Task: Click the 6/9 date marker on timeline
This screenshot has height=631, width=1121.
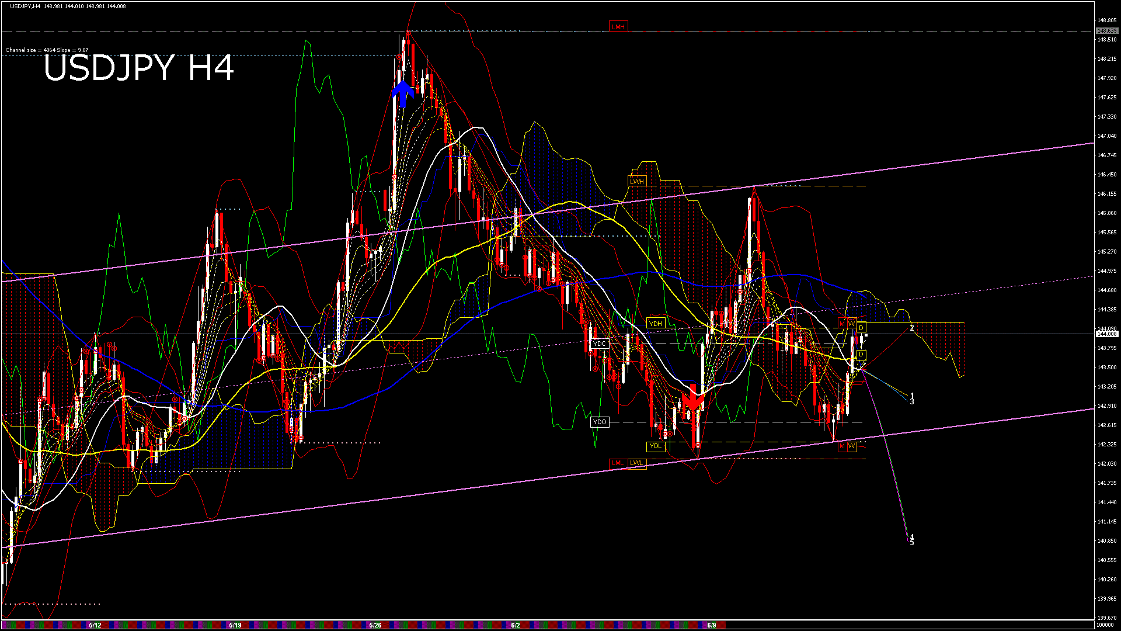Action: 711,625
